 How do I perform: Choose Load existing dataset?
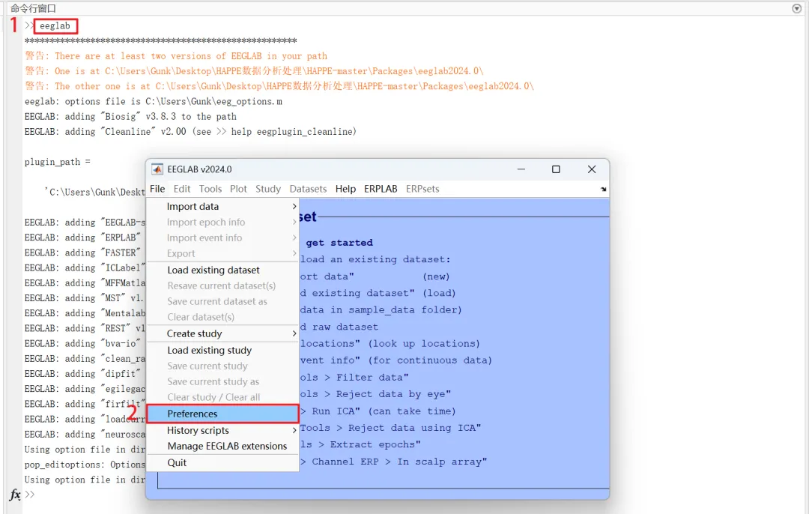223,270
